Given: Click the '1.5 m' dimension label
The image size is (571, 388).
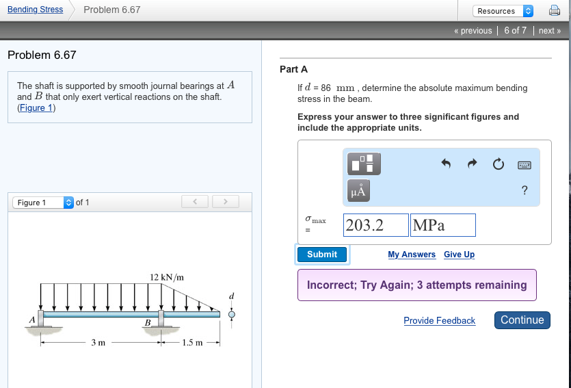Looking at the screenshot, I should click(x=192, y=342).
